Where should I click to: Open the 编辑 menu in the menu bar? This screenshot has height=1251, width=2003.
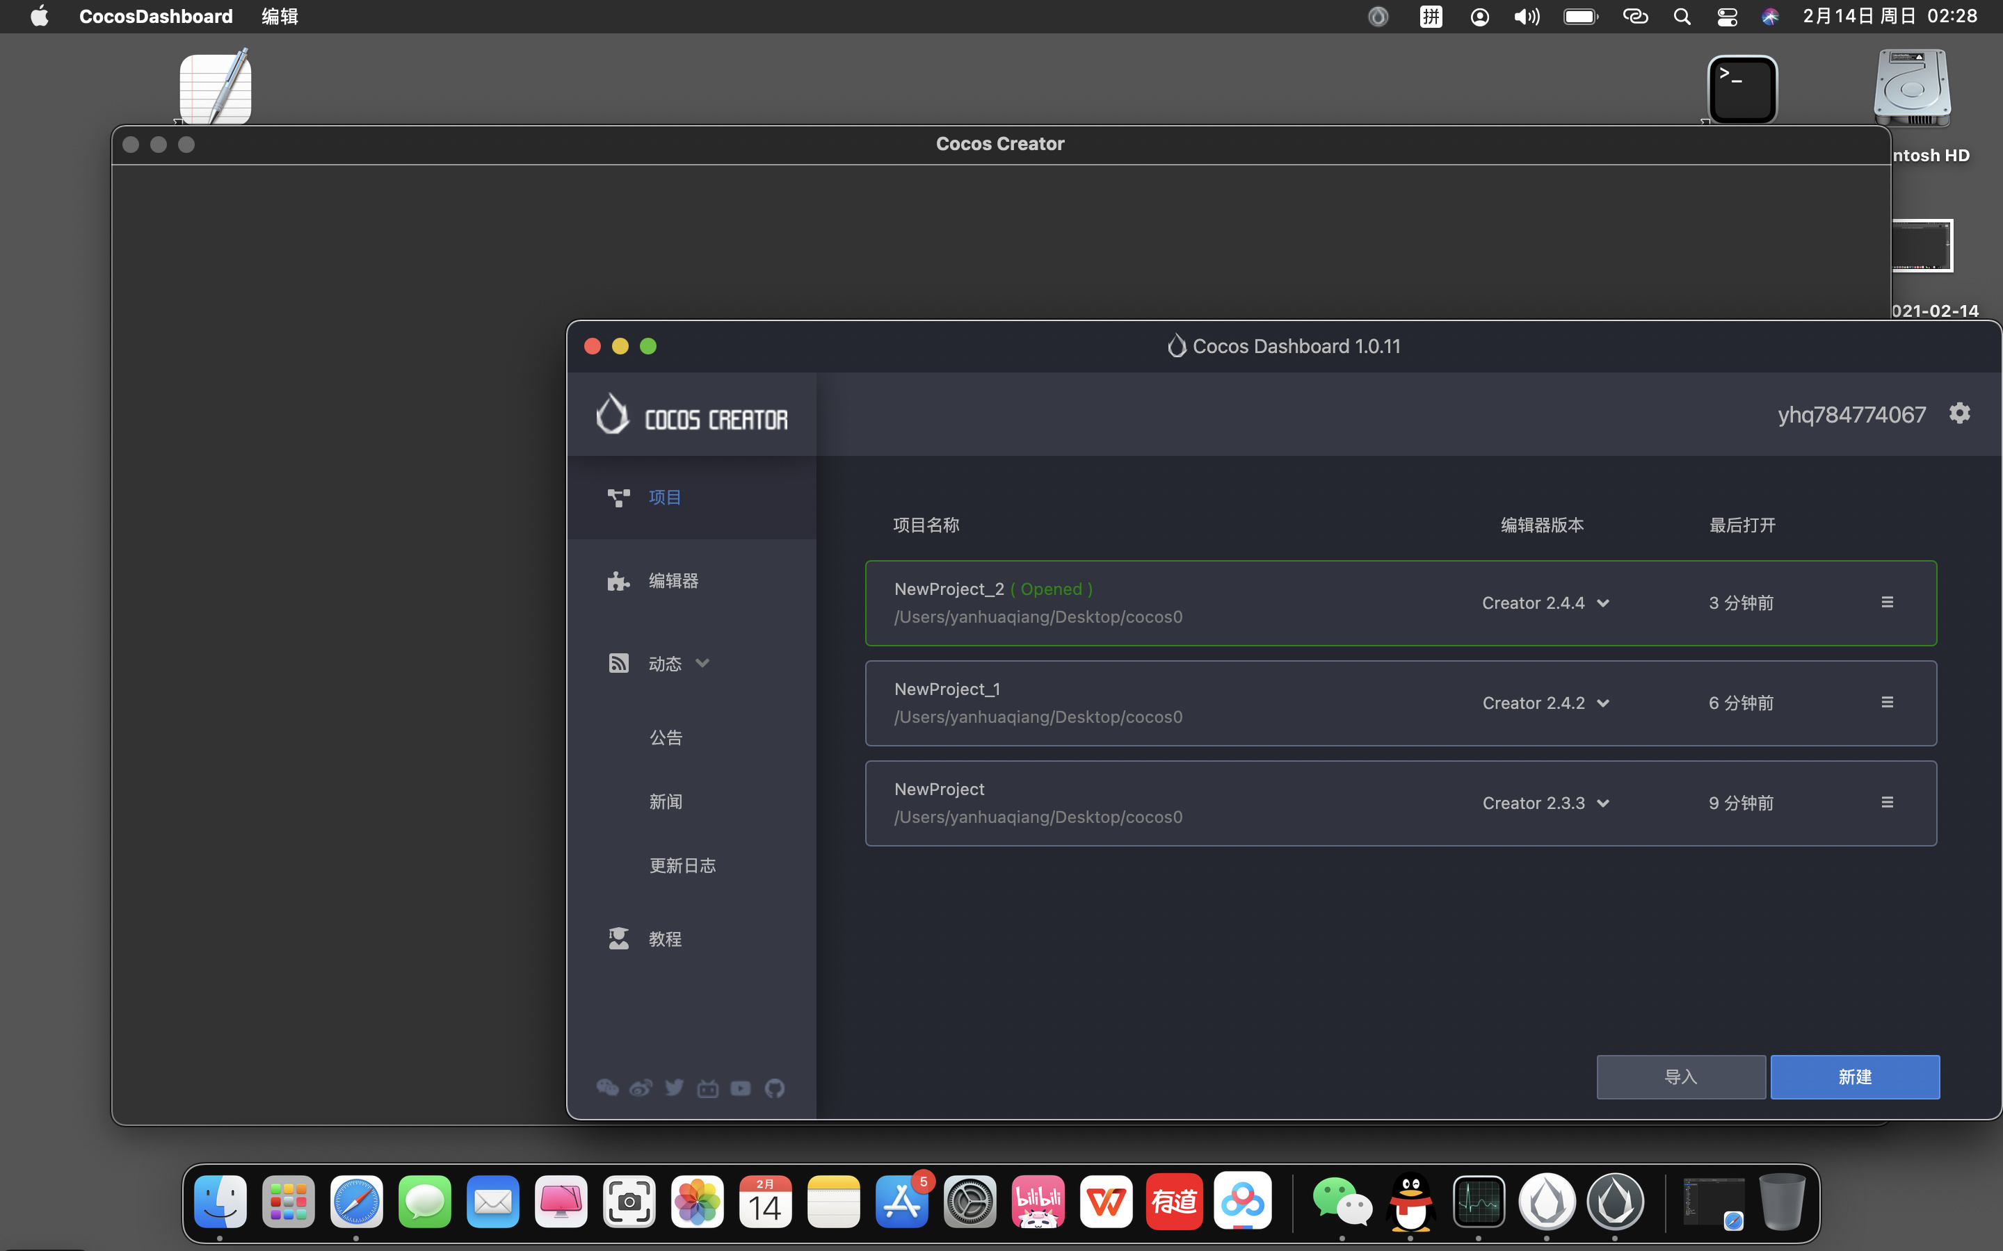point(280,17)
